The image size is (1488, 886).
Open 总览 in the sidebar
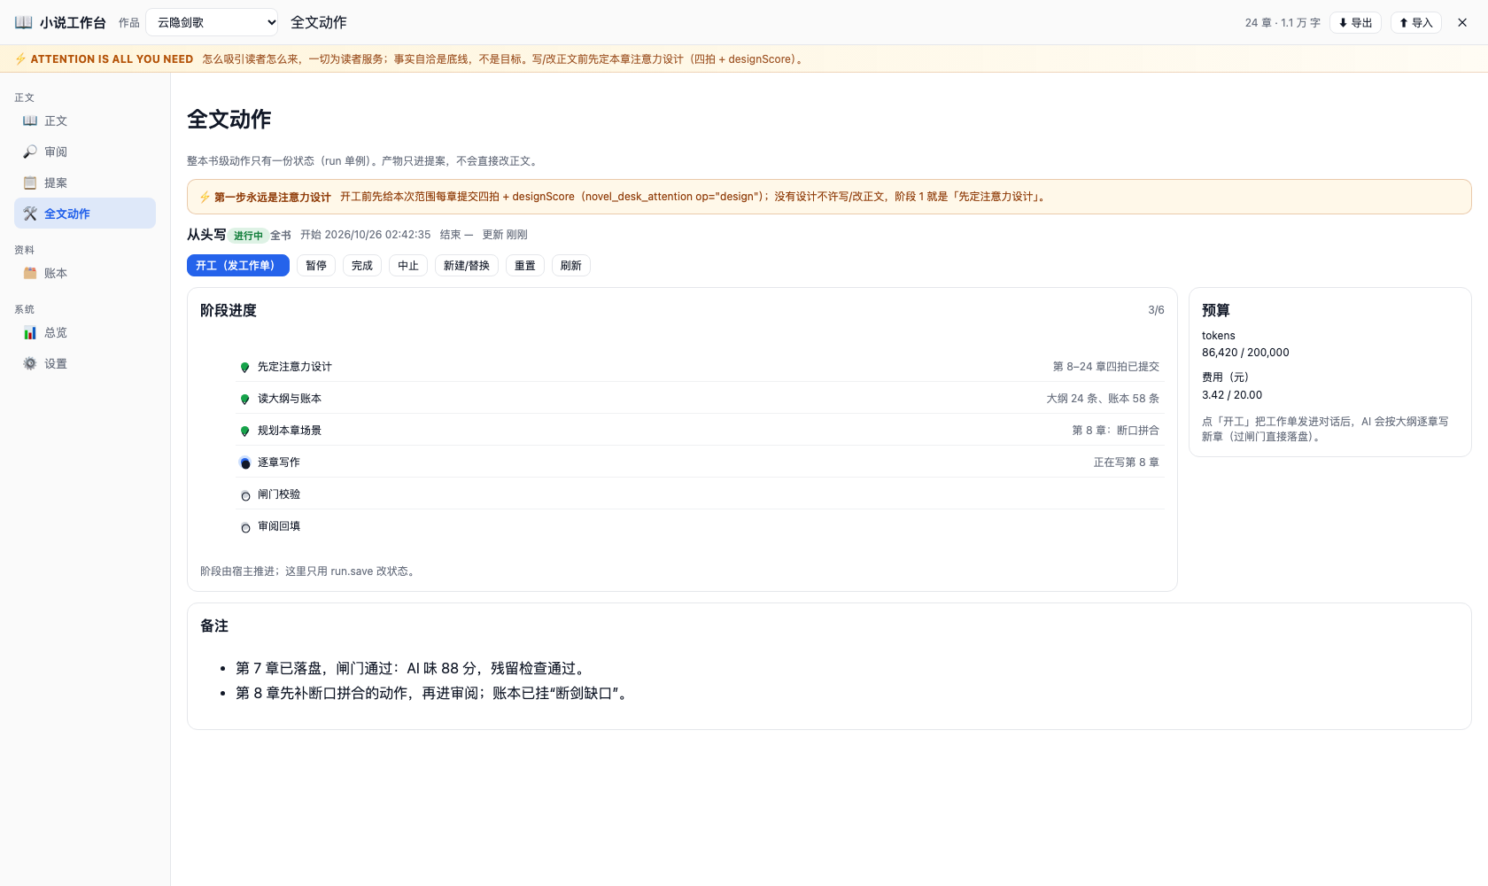point(85,332)
